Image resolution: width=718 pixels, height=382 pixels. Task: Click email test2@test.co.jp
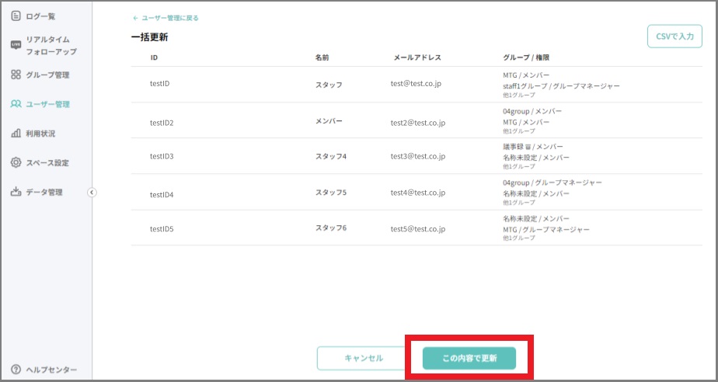pos(417,123)
